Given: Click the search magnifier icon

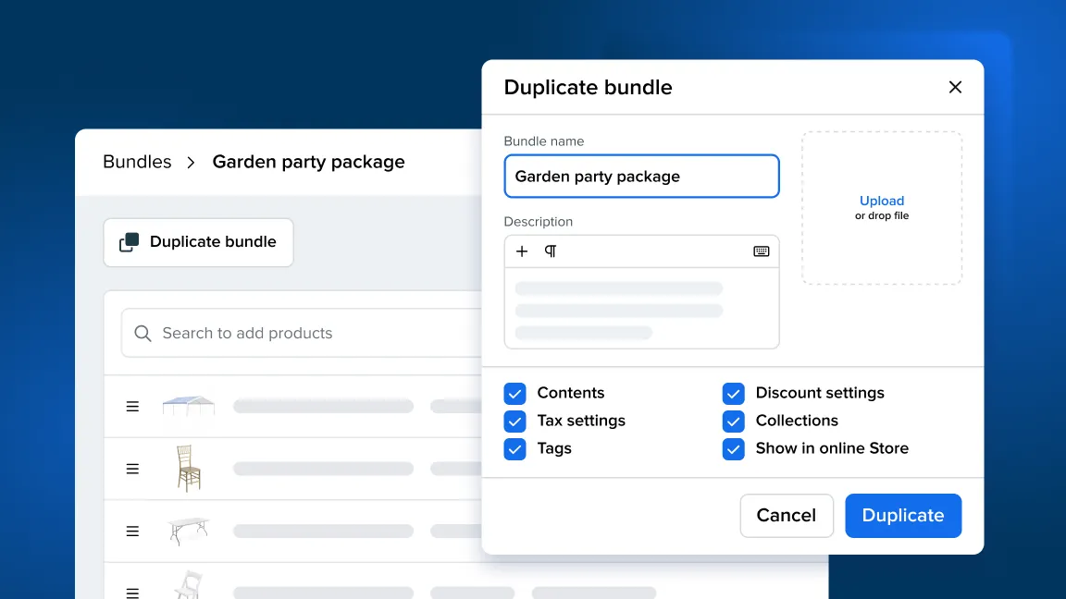Looking at the screenshot, I should tap(143, 333).
